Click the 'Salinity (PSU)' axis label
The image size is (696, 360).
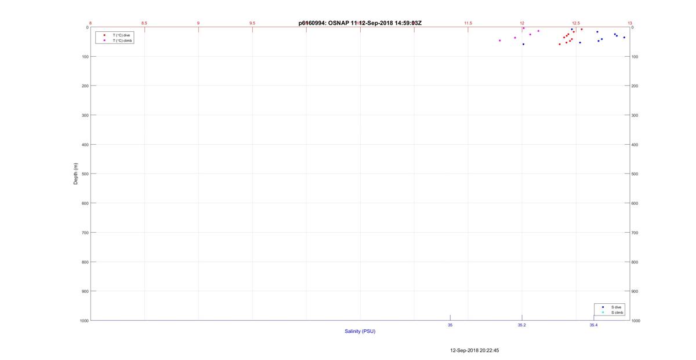[x=360, y=331]
